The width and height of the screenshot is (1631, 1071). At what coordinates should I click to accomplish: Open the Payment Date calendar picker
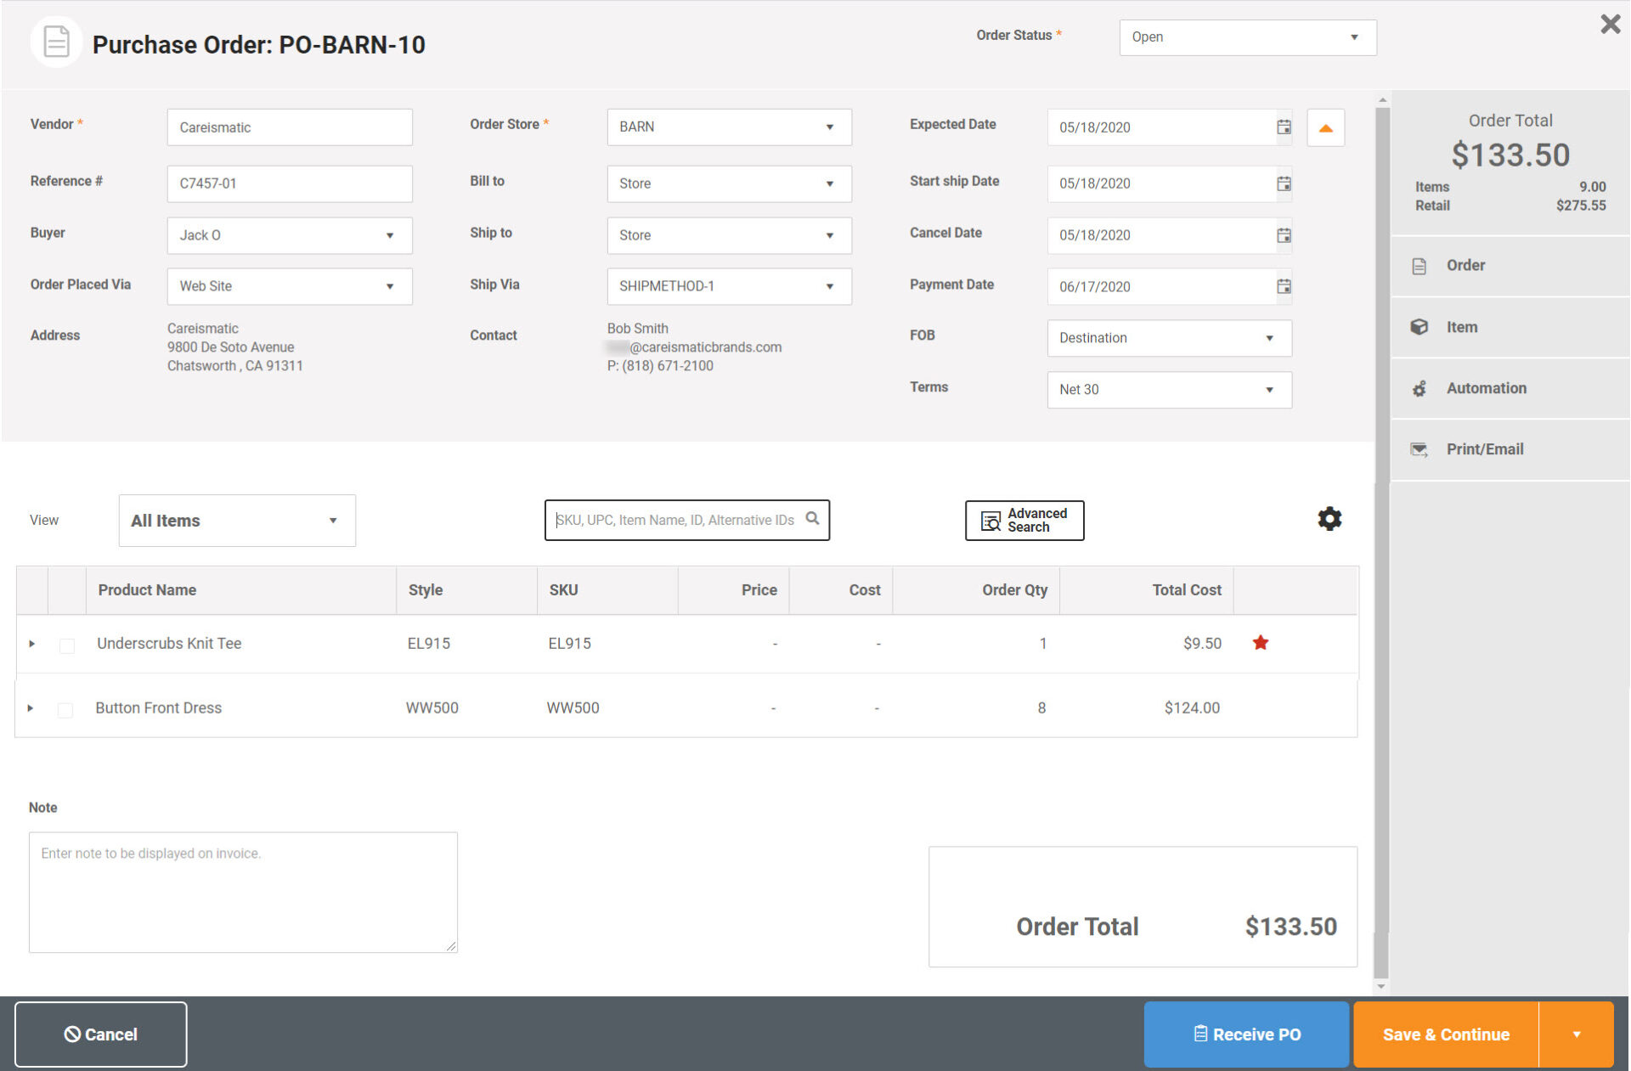point(1284,286)
